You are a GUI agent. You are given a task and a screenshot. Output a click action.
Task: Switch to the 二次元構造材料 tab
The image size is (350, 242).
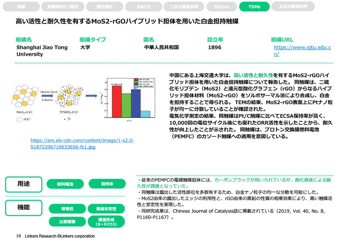[x=184, y=6]
